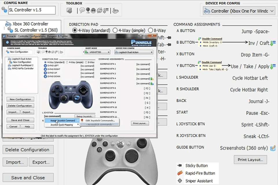Choose 4-Way (simple) in Dungeon & Fighter window
278x185 pixels.
tap(67, 62)
